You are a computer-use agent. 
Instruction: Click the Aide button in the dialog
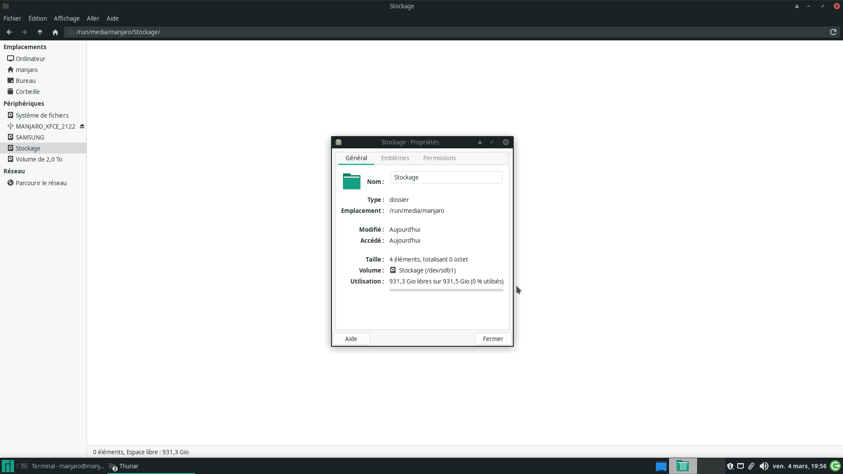click(x=351, y=339)
